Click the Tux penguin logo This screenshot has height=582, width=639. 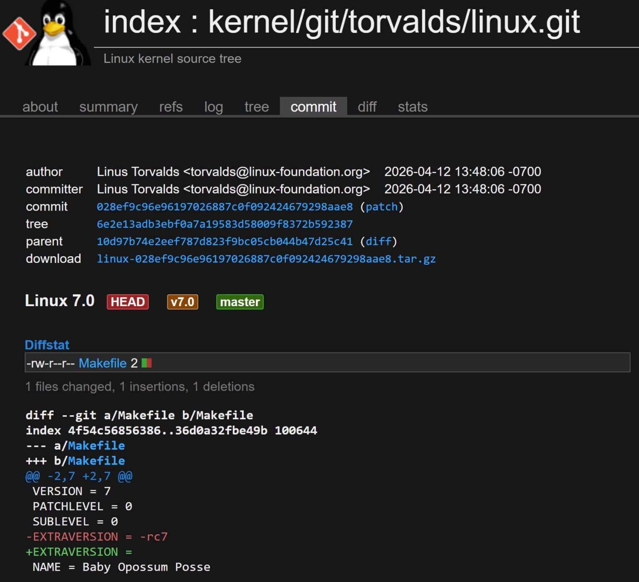coord(57,33)
